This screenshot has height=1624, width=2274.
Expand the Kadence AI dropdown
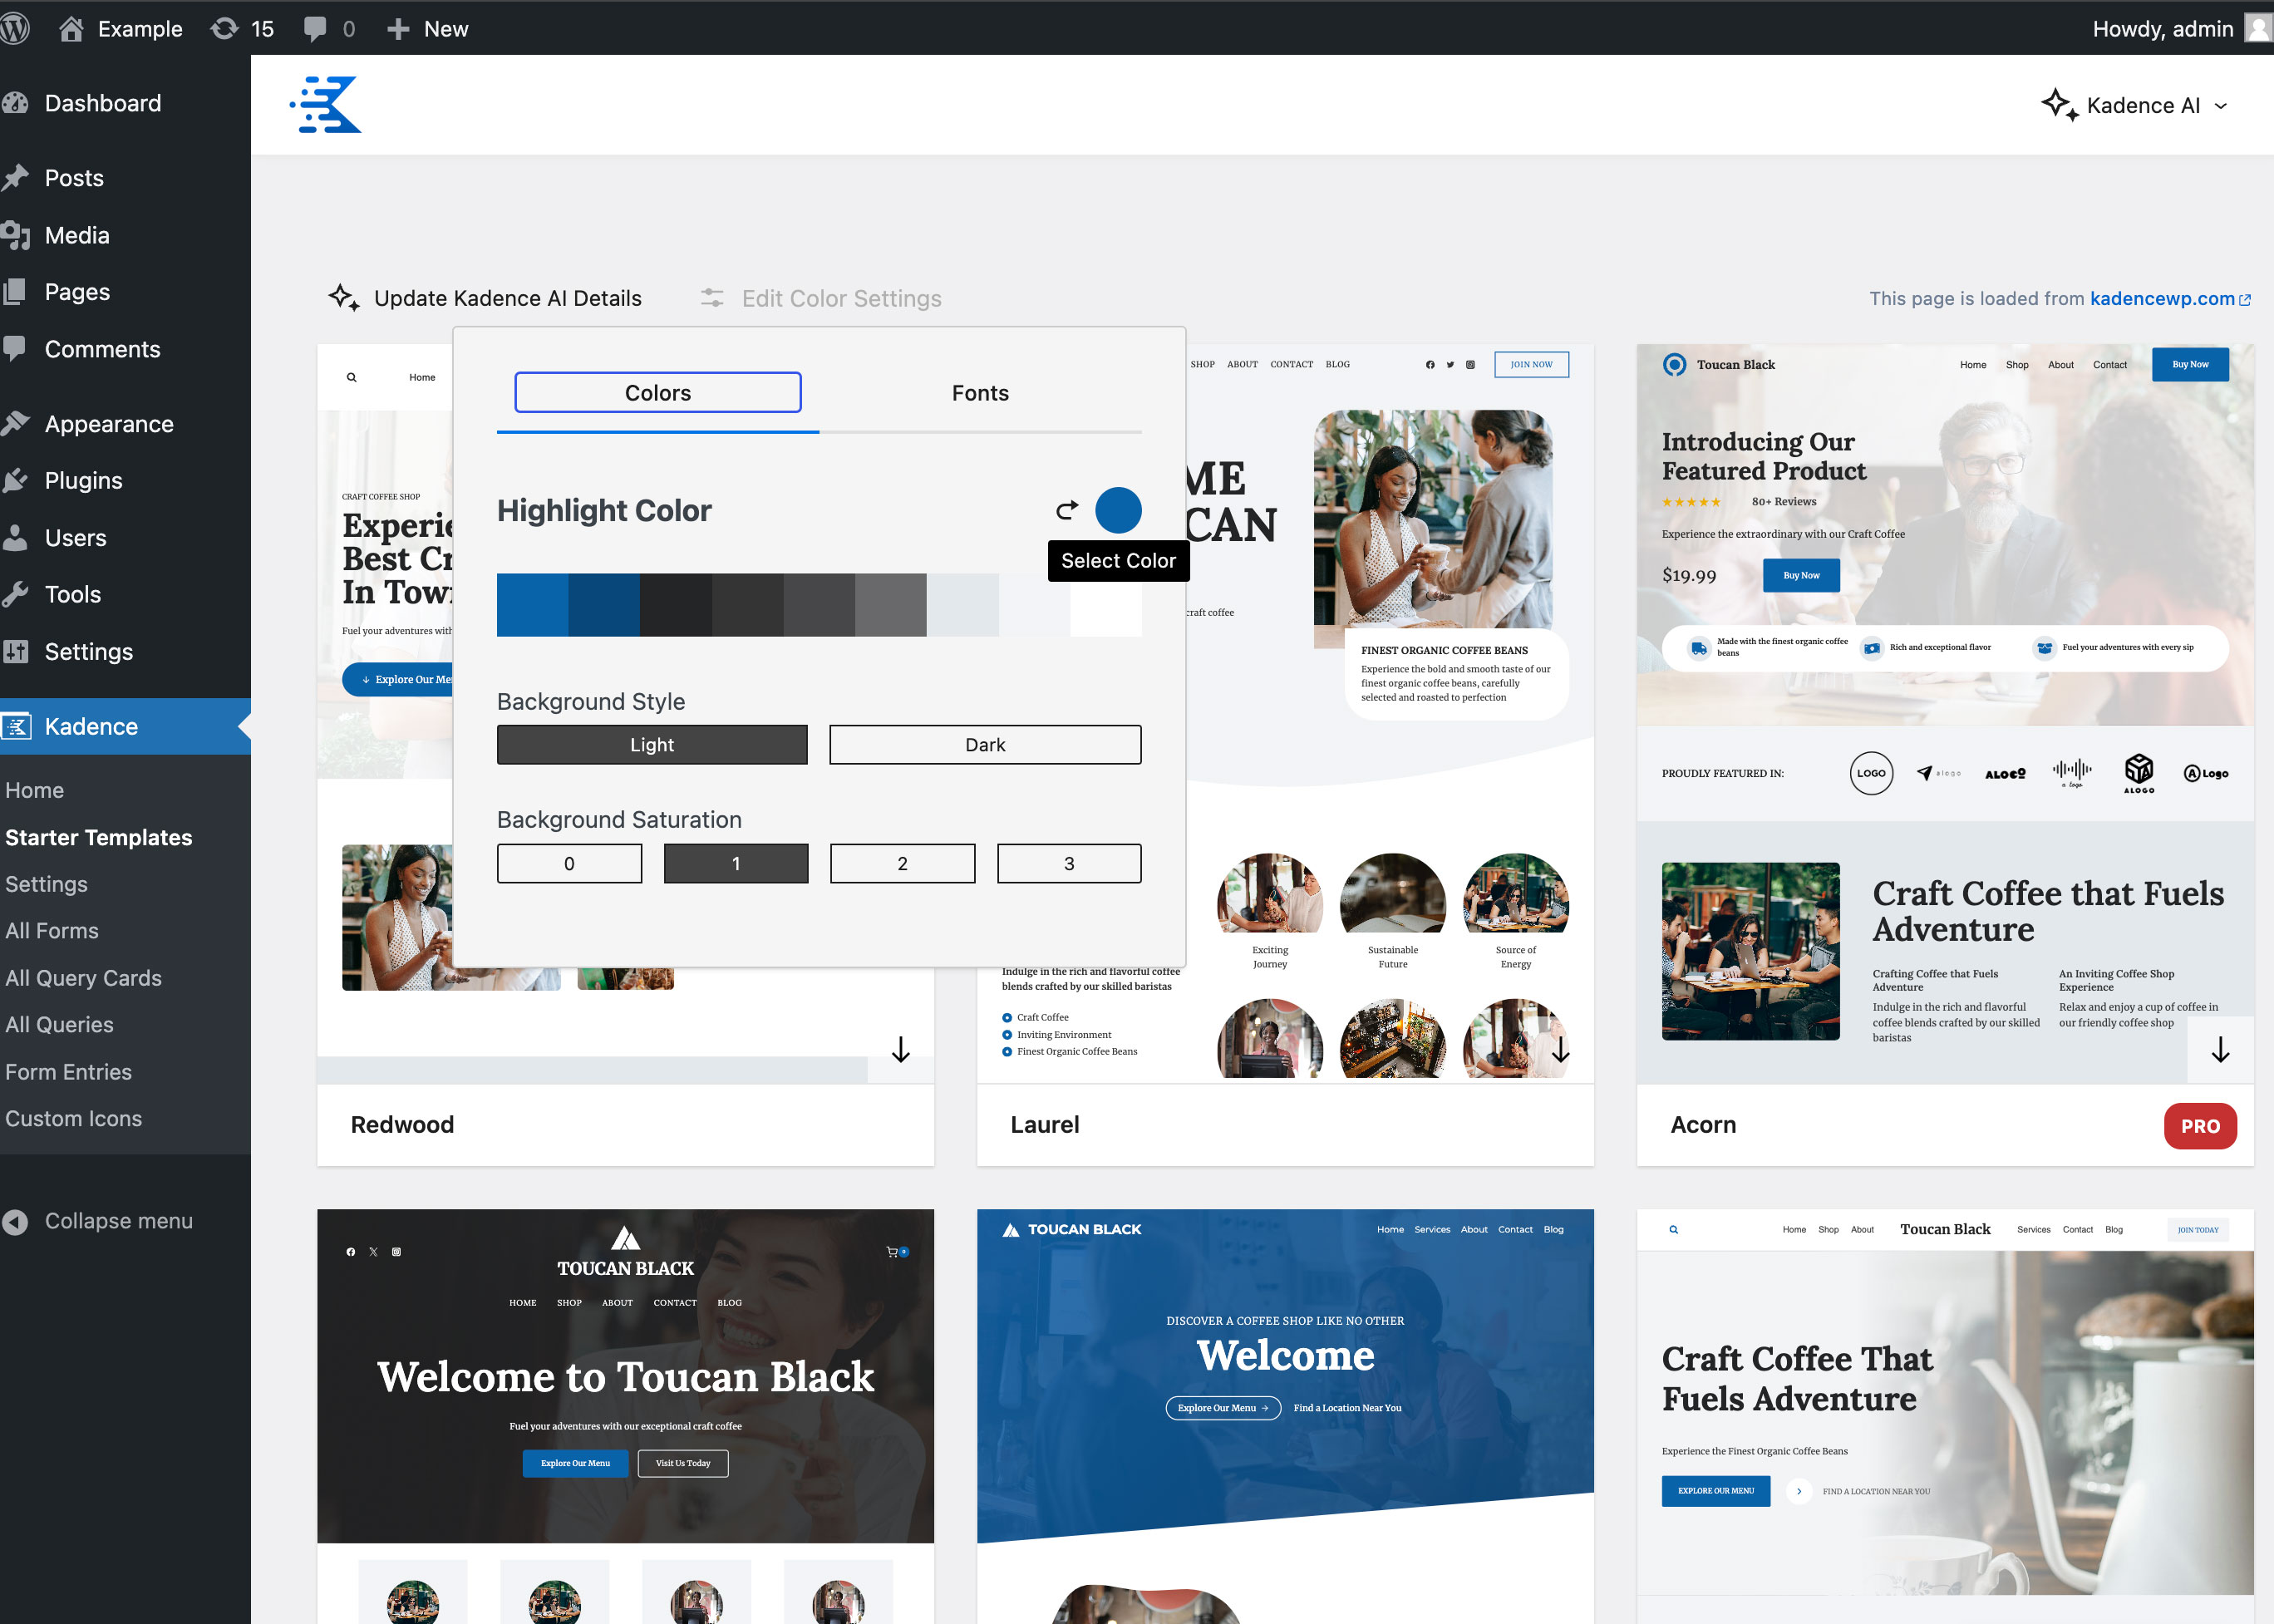pos(2137,105)
